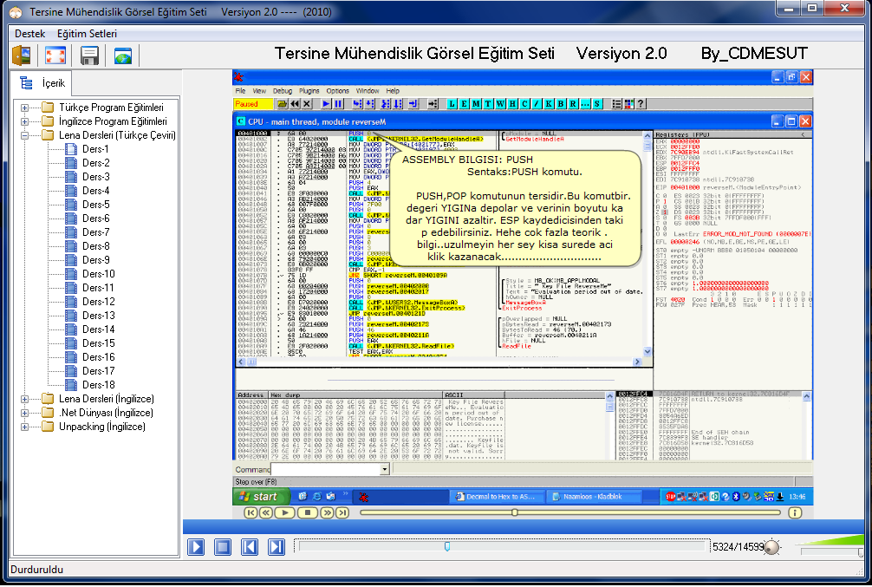Open lesson Ders-5 in the tree
872x587 pixels.
pyautogui.click(x=95, y=205)
